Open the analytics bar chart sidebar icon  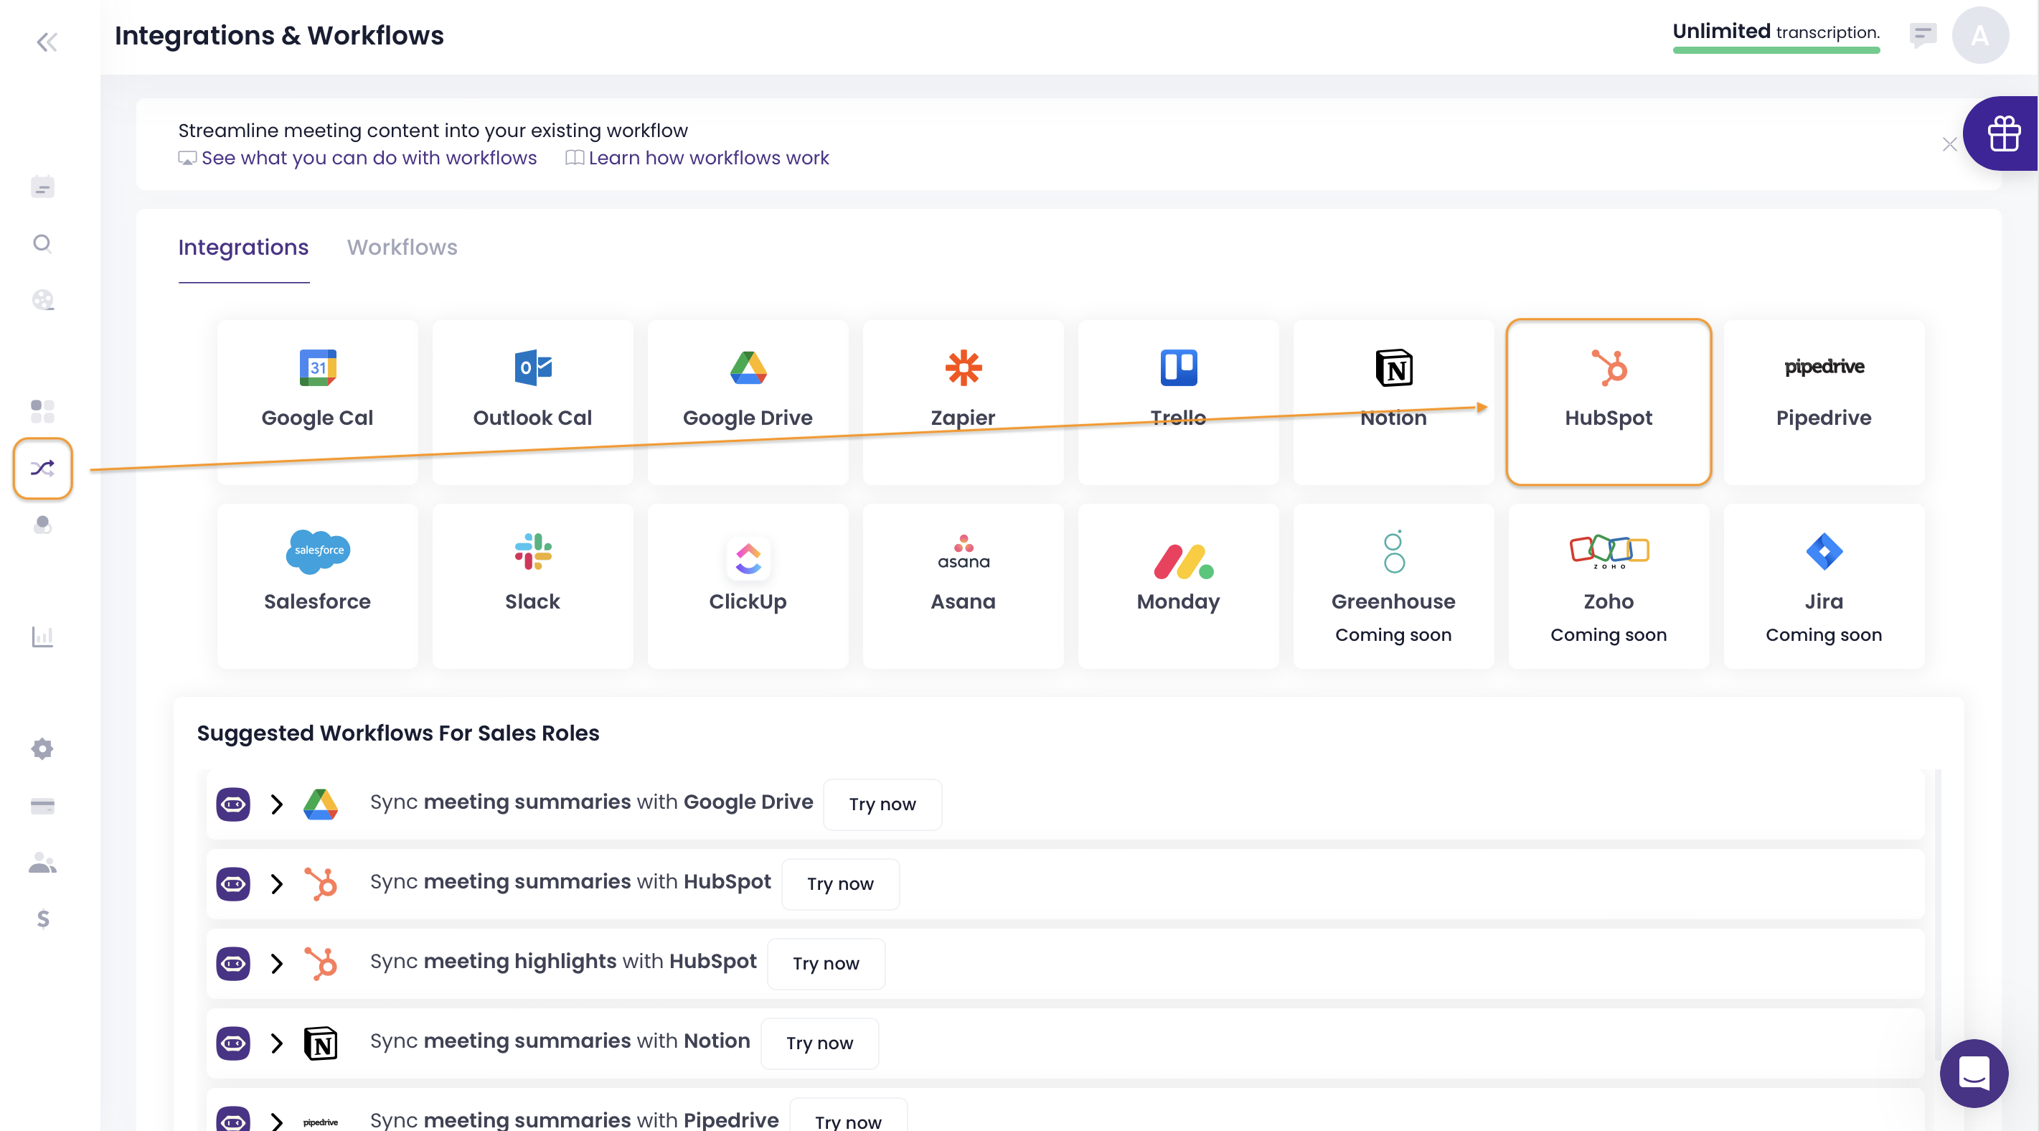[43, 636]
